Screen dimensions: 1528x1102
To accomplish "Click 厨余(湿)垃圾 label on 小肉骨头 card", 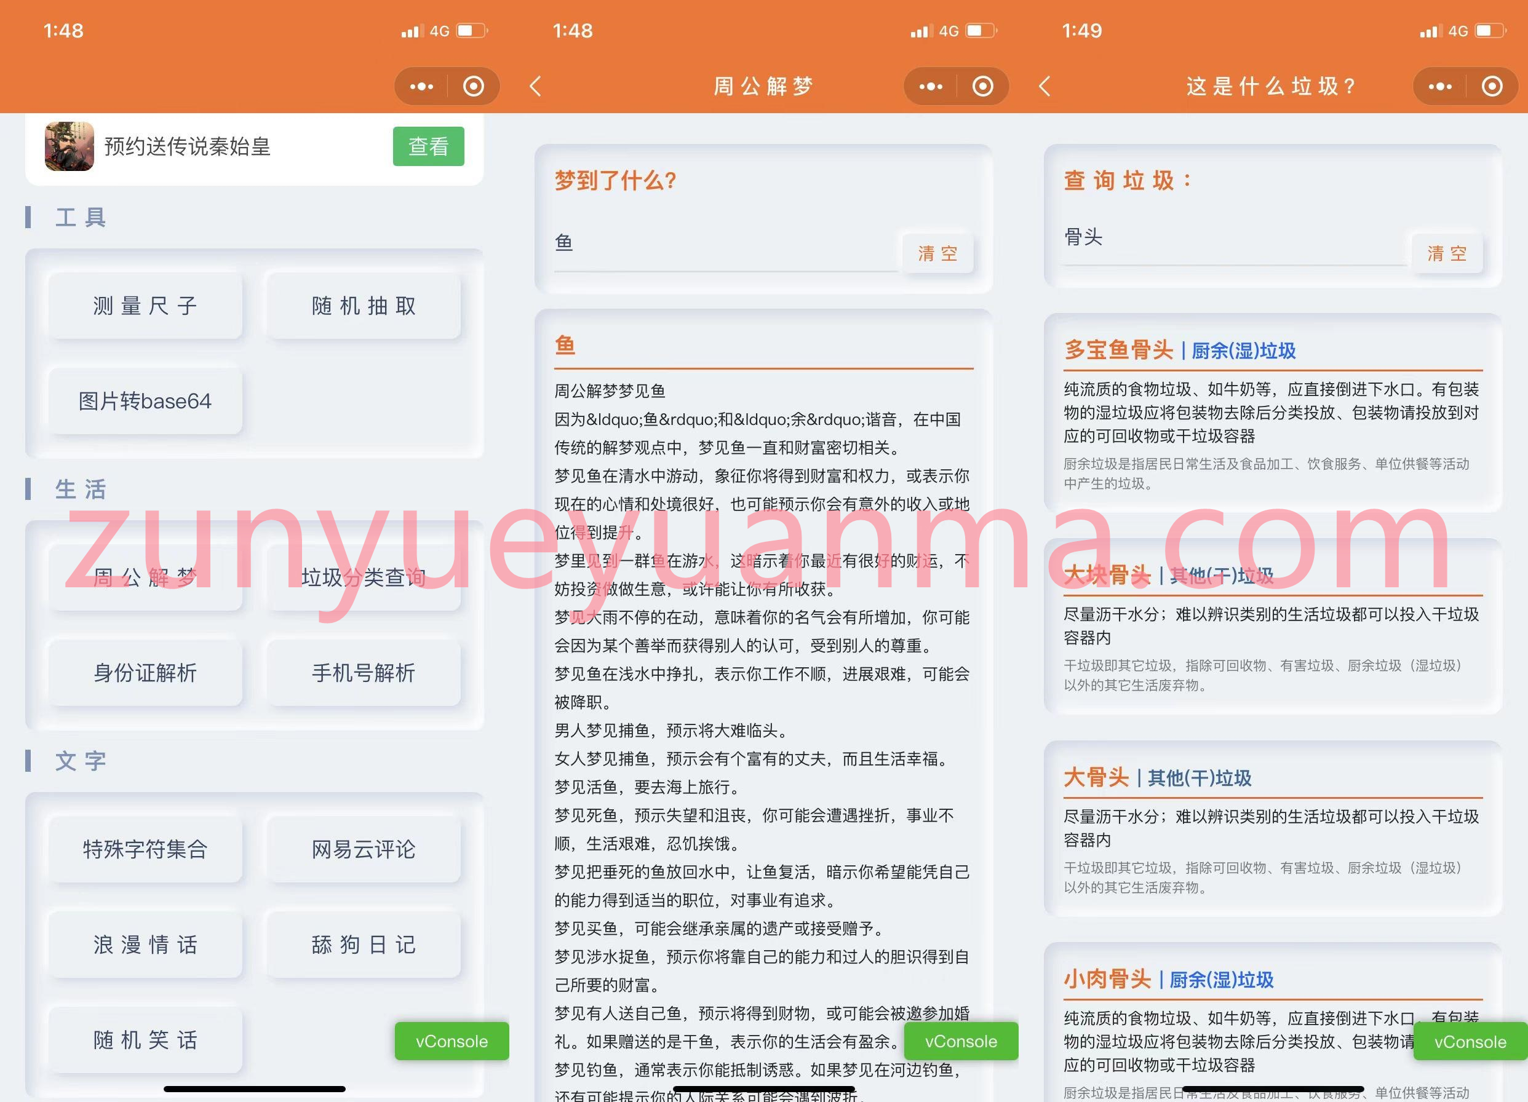I will click(1222, 980).
